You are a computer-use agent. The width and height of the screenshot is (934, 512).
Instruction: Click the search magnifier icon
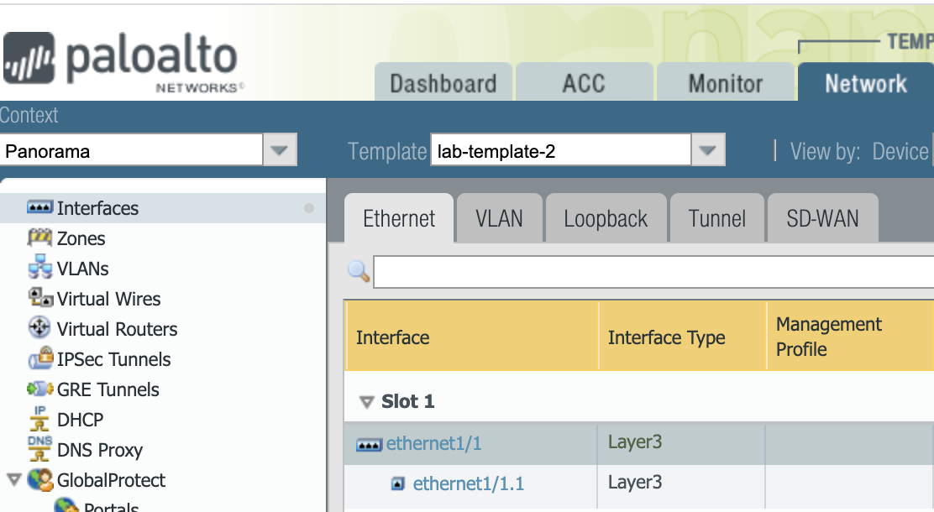click(359, 271)
